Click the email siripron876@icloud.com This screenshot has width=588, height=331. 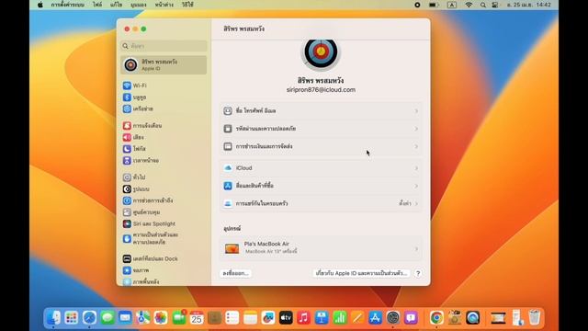click(x=321, y=90)
